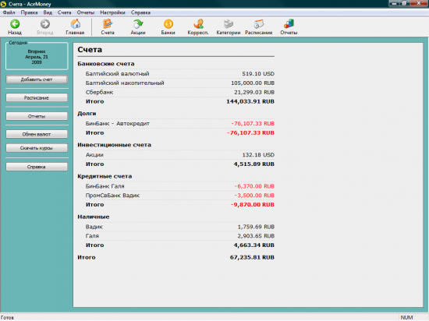
Task: Click the 2,903.65 RUB balance
Action: [256, 236]
